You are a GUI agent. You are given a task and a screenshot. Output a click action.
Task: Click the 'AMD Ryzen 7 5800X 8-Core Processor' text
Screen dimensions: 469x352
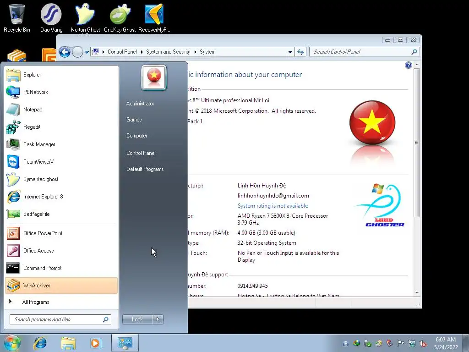[283, 216]
